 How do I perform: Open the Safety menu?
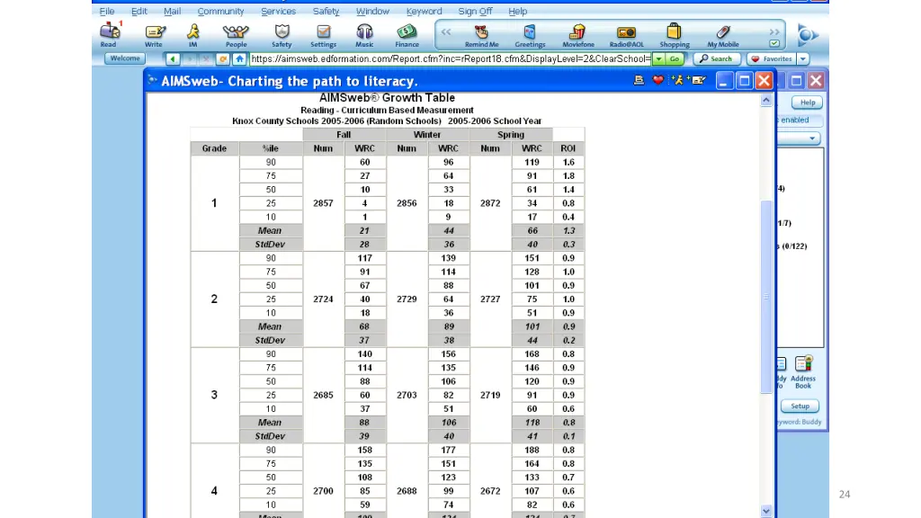click(x=326, y=11)
